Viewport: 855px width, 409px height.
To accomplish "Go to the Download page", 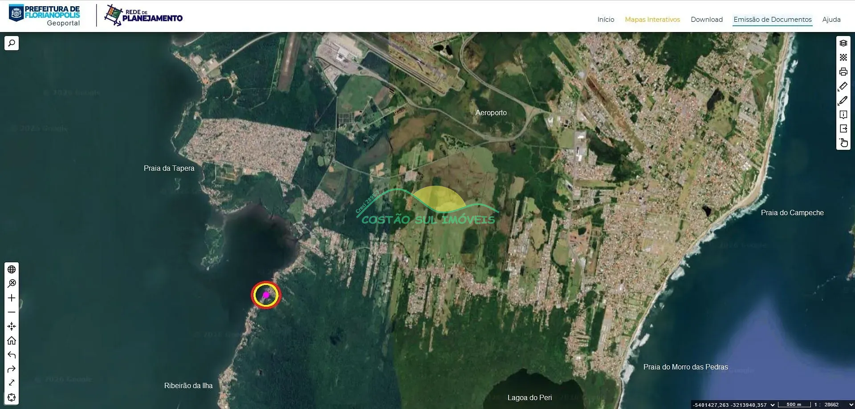I will [x=707, y=20].
